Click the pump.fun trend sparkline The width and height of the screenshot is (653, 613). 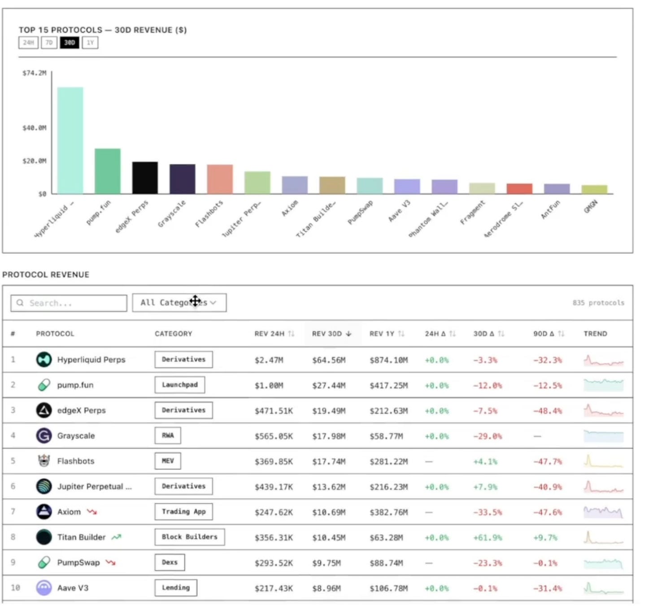[x=603, y=385]
